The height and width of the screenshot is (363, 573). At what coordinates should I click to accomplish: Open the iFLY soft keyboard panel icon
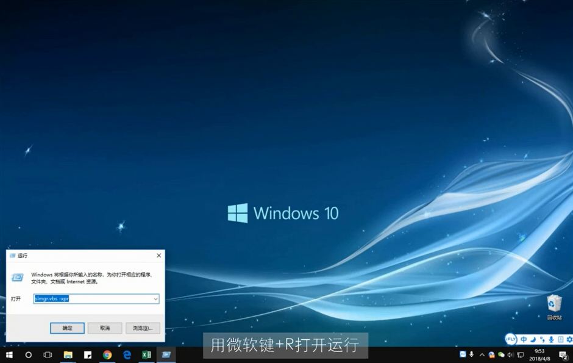click(561, 340)
